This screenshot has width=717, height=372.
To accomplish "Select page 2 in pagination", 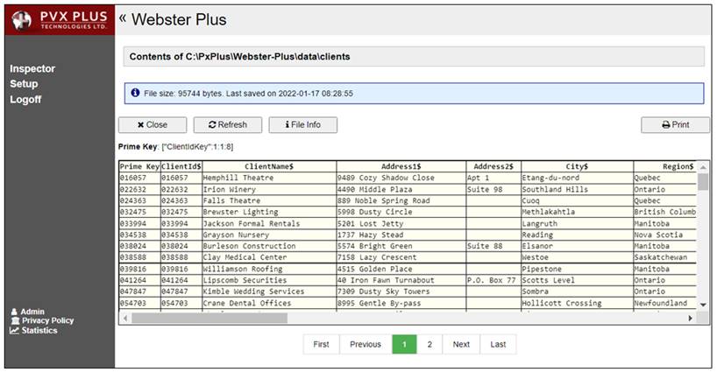I will click(x=429, y=344).
